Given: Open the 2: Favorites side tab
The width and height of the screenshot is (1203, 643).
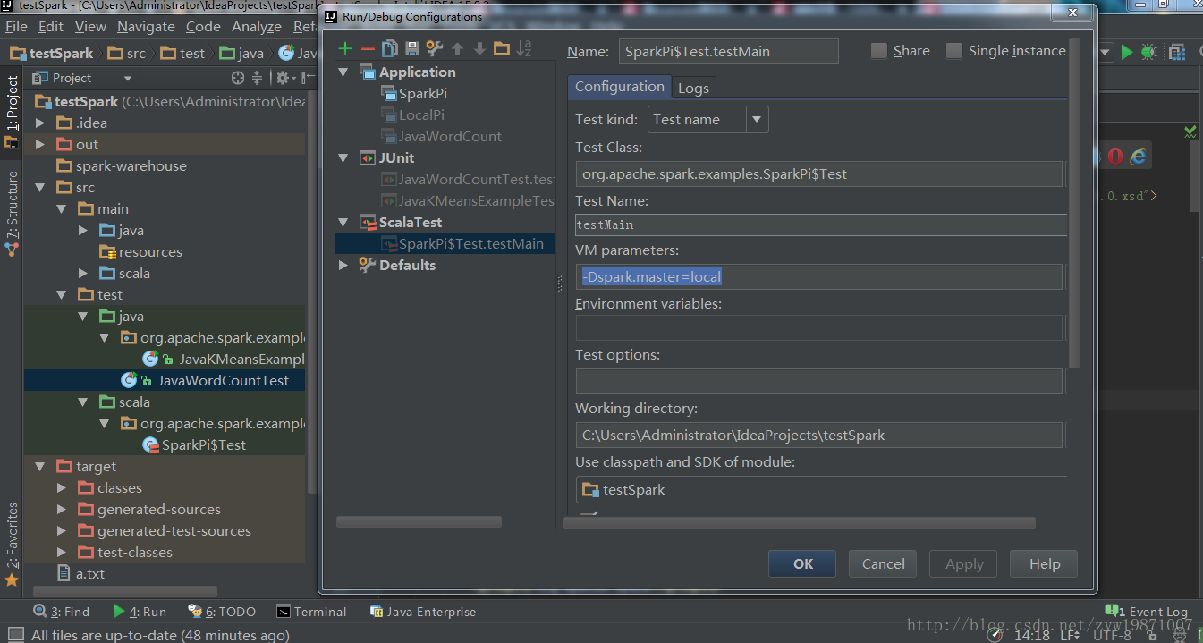Looking at the screenshot, I should [x=12, y=544].
